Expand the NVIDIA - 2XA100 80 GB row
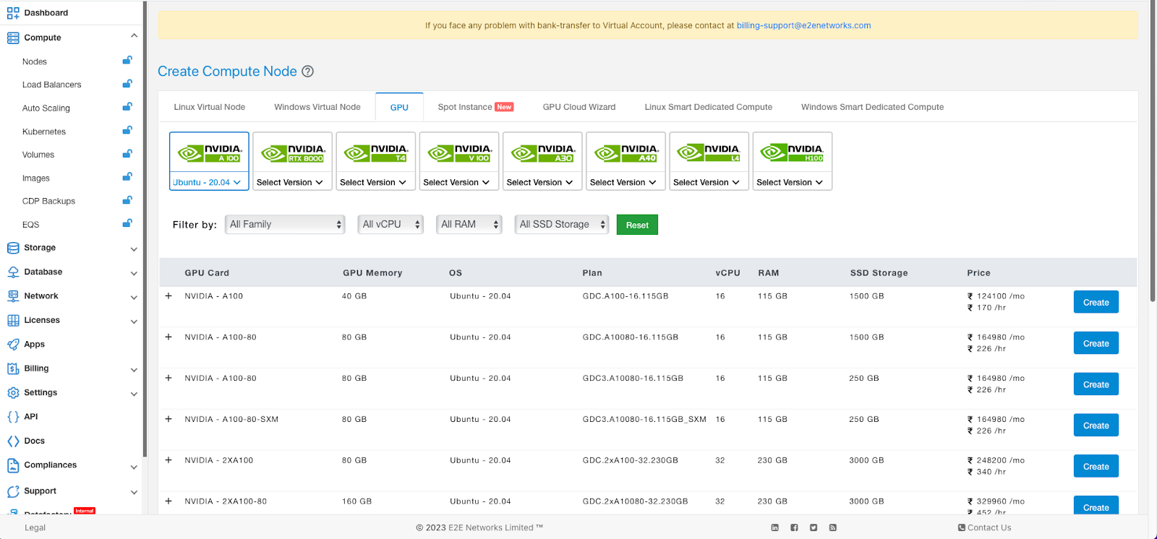This screenshot has width=1157, height=539. pos(168,460)
